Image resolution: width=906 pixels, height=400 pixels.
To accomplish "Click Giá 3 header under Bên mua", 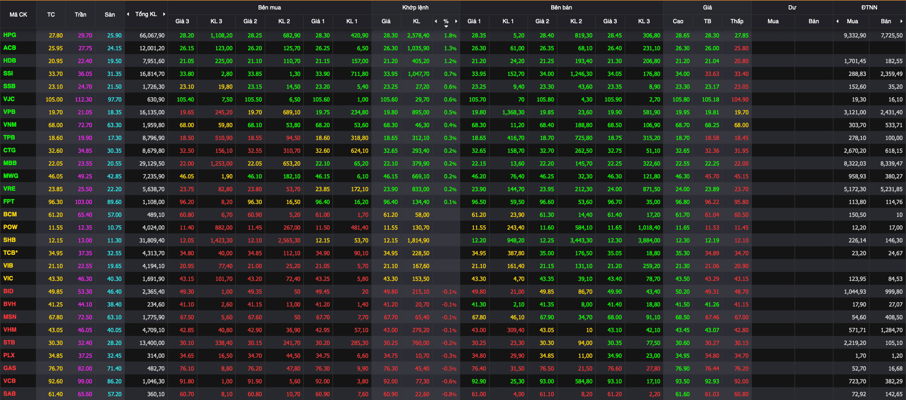I will point(182,21).
